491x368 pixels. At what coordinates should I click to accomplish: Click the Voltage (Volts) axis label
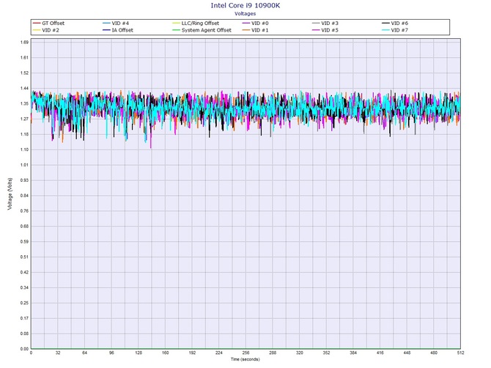10,194
